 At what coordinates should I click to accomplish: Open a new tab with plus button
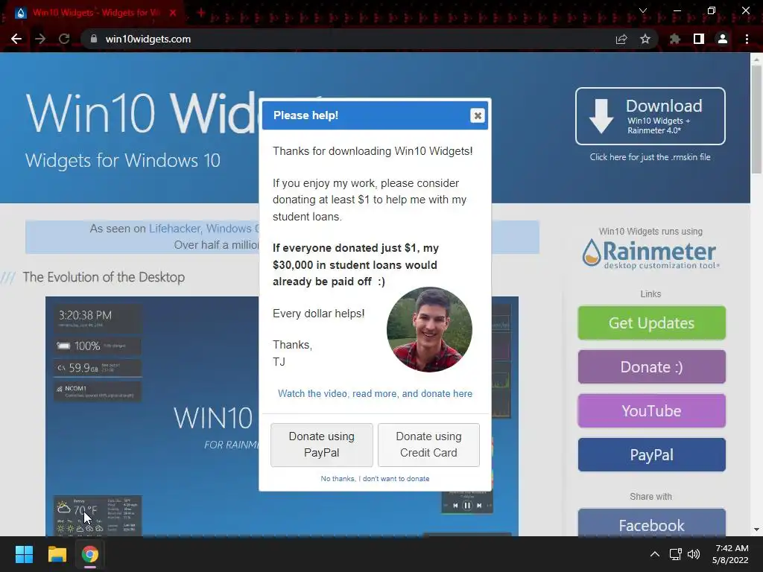point(201,13)
